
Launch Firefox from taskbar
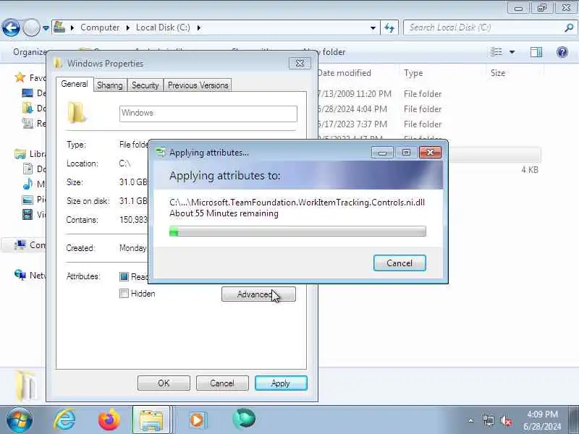pos(109,420)
